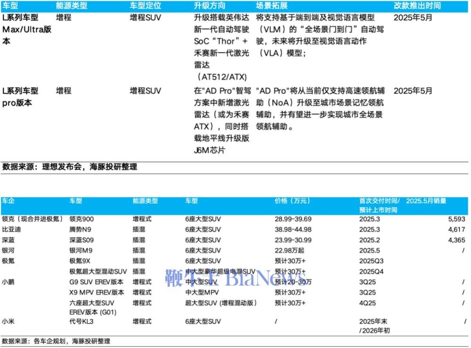The height and width of the screenshot is (348, 471).
Task: Click the 车企 column header
Action: (8, 201)
